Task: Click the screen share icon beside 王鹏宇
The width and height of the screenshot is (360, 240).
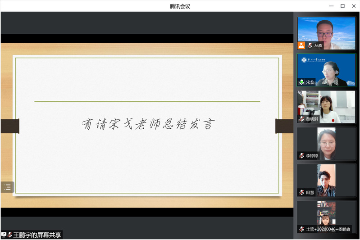Action: click(x=4, y=235)
